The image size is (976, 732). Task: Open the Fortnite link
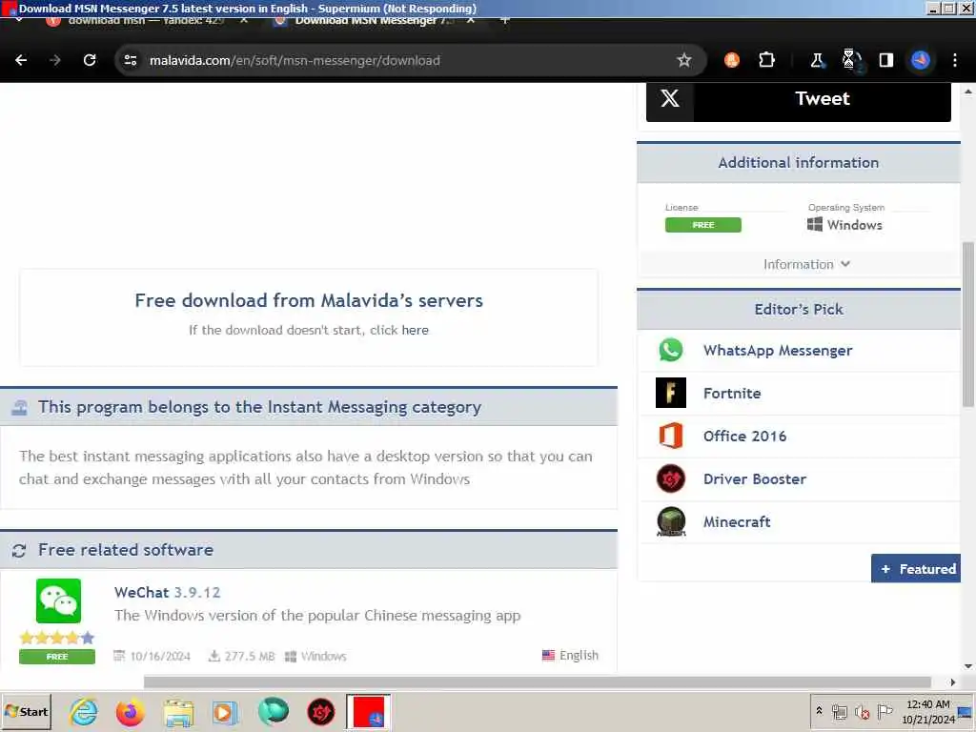click(x=732, y=394)
